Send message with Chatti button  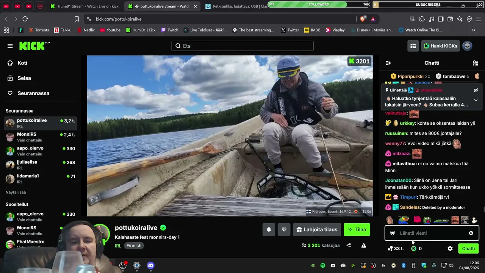[x=468, y=249]
